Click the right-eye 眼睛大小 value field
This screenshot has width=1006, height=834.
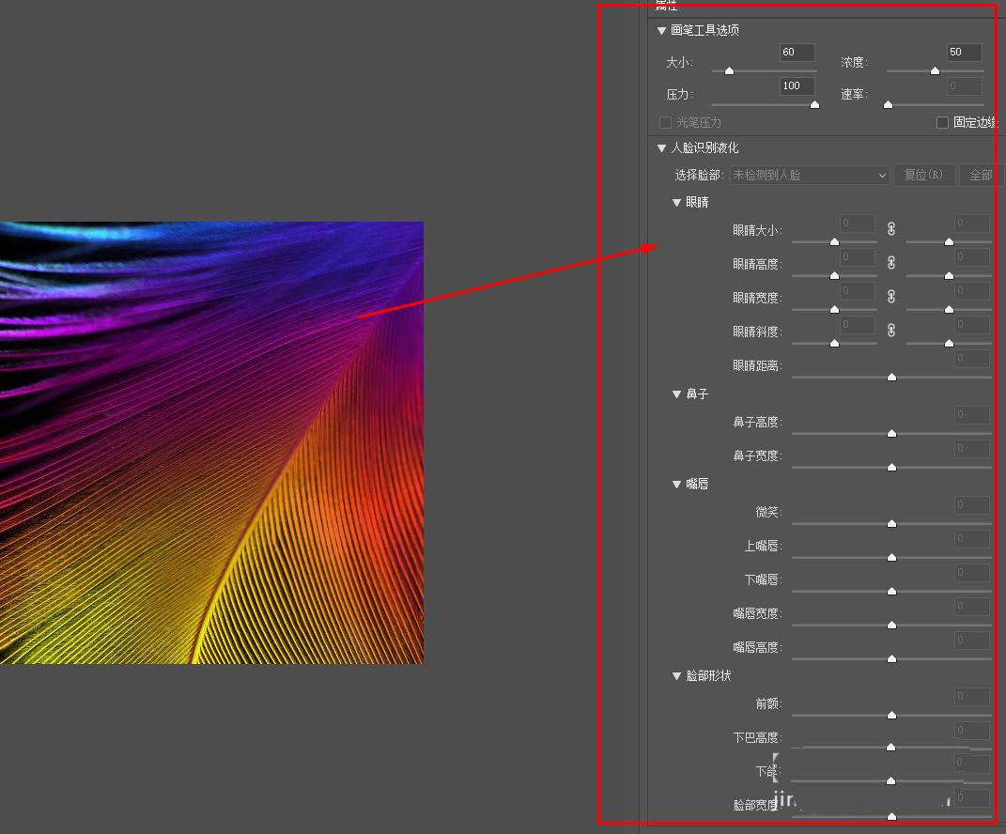pos(972,224)
